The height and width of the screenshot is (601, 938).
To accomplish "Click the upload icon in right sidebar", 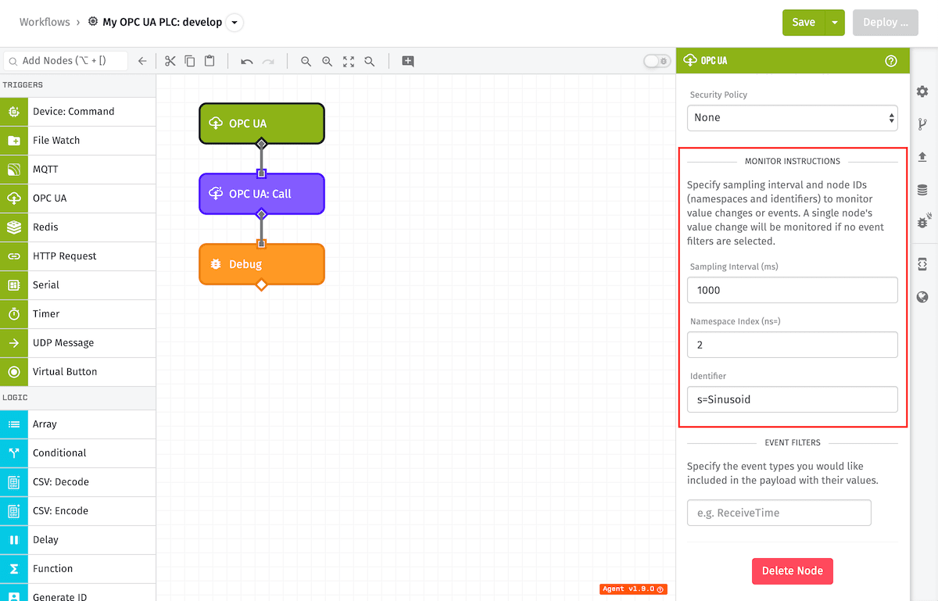I will click(922, 157).
